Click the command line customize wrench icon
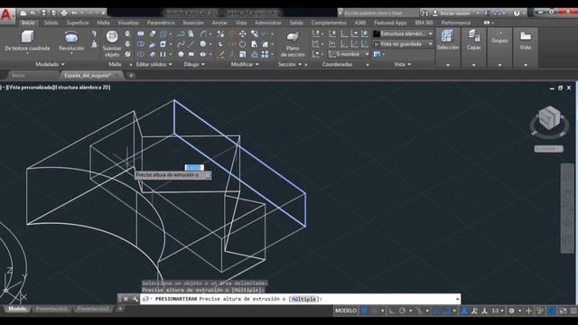Screen dimensions: 578x325 pyautogui.click(x=135, y=299)
